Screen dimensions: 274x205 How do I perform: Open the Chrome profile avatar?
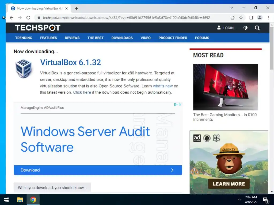[260, 18]
